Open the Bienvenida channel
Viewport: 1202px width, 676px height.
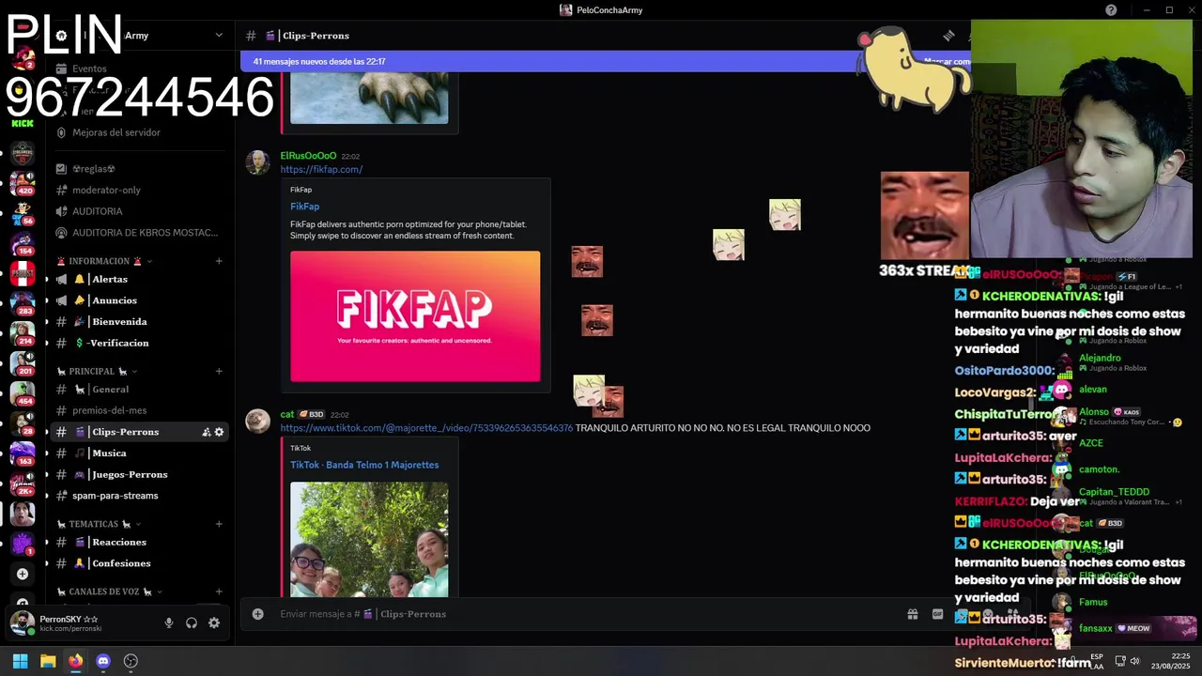pyautogui.click(x=119, y=321)
